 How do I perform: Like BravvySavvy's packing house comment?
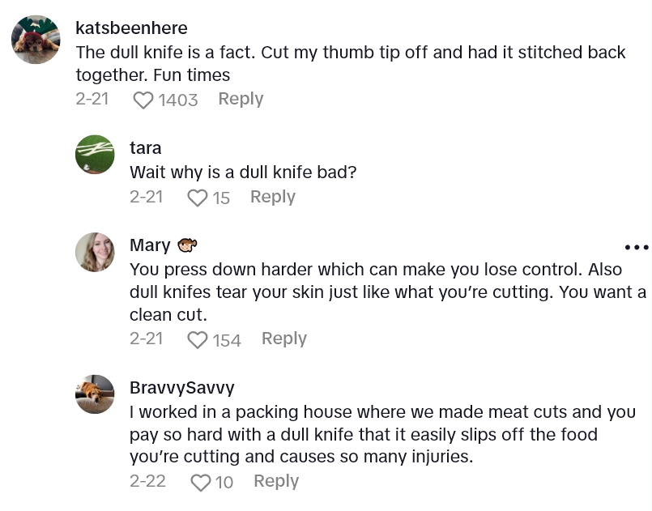pyautogui.click(x=200, y=483)
